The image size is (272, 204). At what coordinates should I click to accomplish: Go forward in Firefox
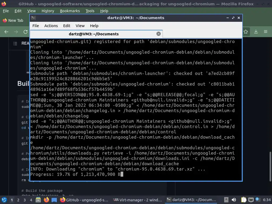pos(16,32)
